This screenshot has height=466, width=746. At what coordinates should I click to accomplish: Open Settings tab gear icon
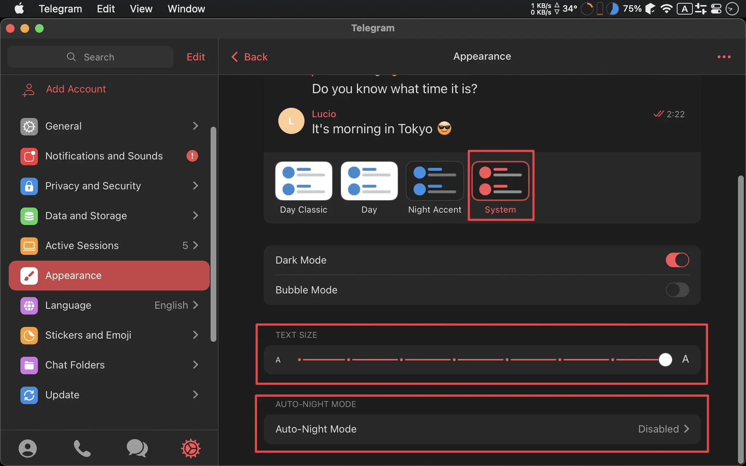pyautogui.click(x=191, y=448)
